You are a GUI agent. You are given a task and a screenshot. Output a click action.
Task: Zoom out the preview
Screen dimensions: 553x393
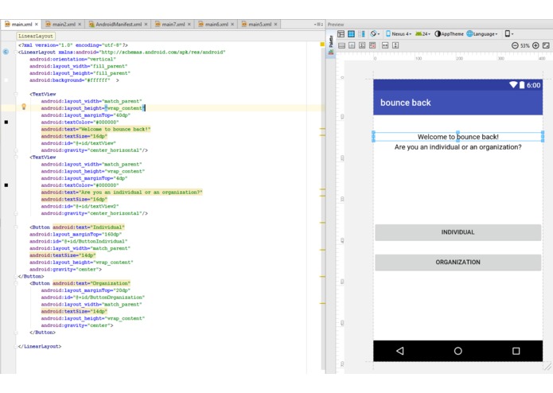click(515, 45)
